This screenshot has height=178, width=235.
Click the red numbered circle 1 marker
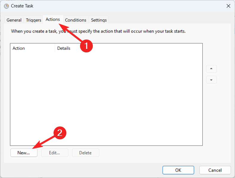pos(86,46)
